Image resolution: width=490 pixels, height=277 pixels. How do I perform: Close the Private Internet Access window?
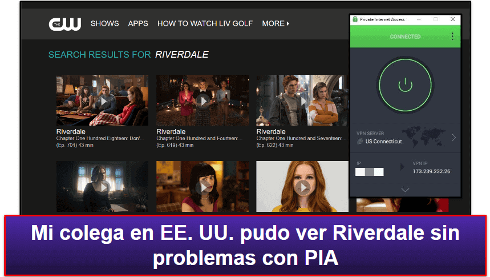452,19
